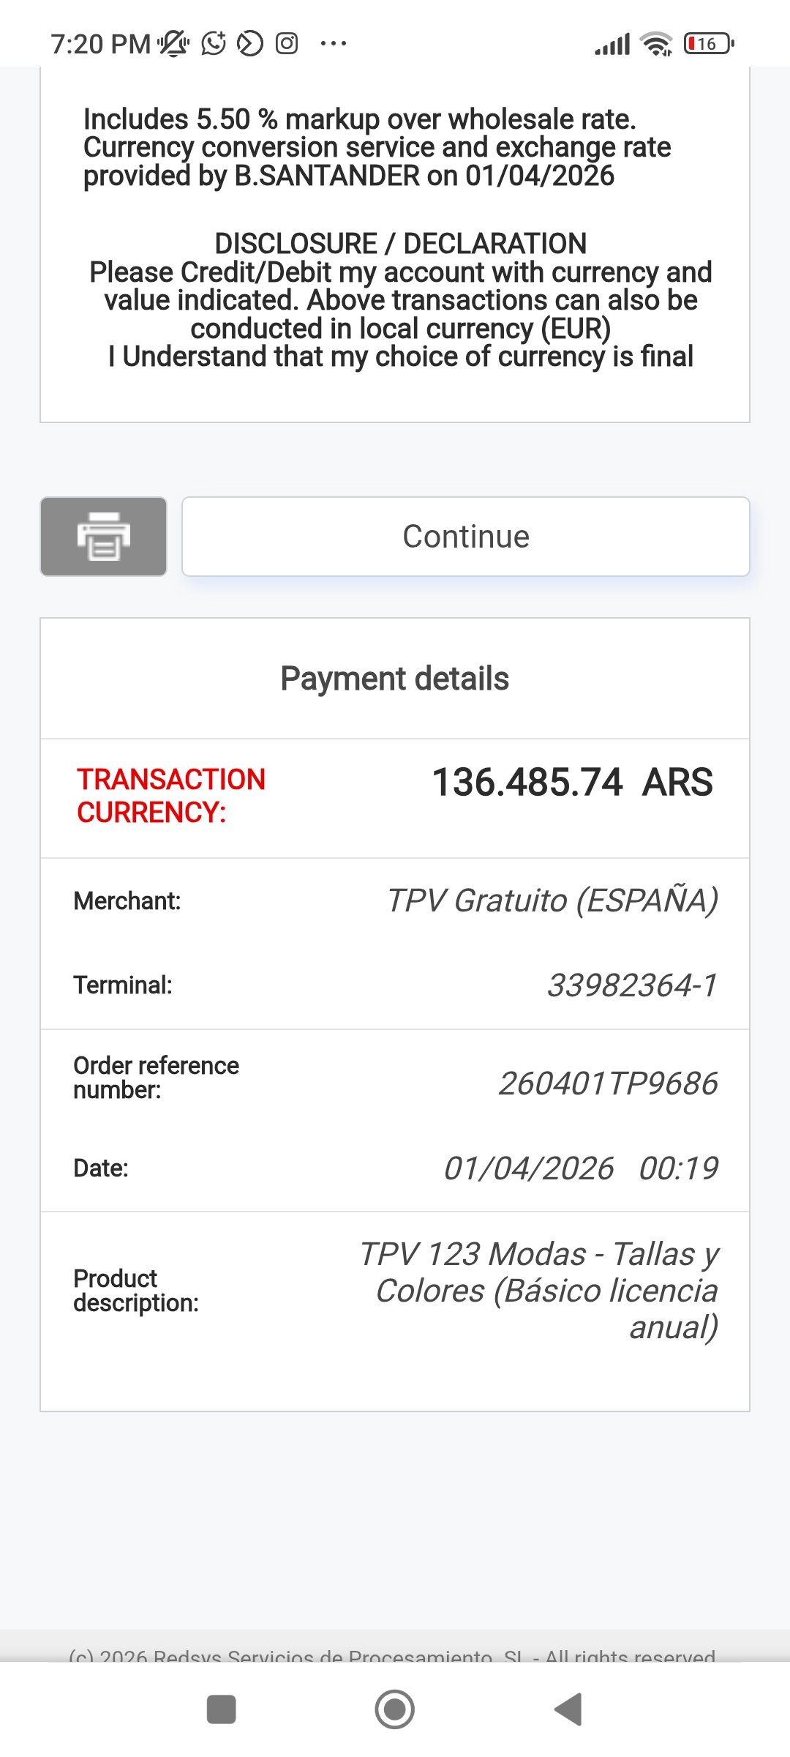The width and height of the screenshot is (790, 1757).
Task: Tap the Android back navigation arrow
Action: click(x=569, y=1709)
